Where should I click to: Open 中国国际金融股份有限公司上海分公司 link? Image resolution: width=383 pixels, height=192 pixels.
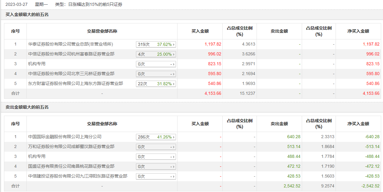pos(65,137)
